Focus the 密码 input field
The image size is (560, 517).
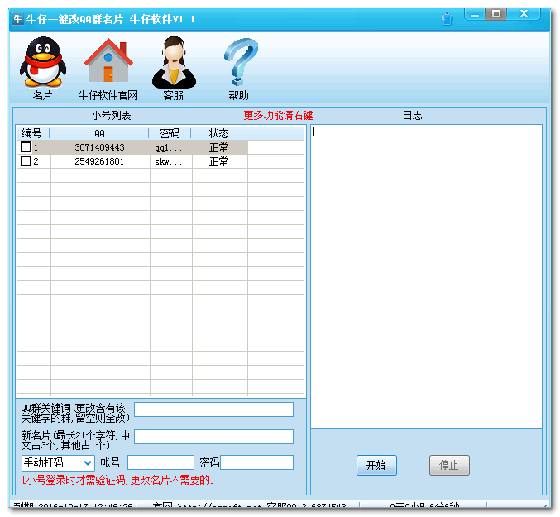tap(257, 462)
